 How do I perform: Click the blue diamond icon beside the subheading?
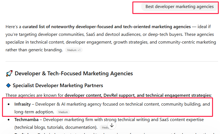[x=8, y=85]
